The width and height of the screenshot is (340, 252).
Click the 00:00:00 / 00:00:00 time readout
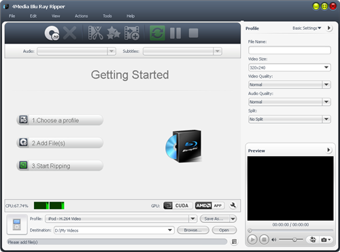pos(290,225)
